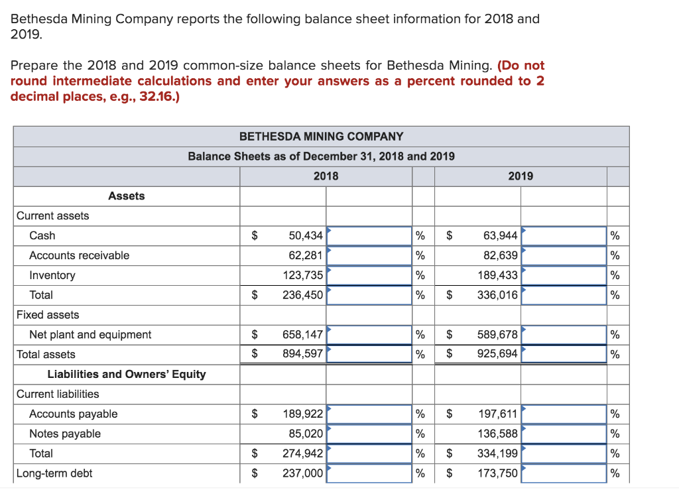Select the 2018 Total assets percent input

point(369,354)
